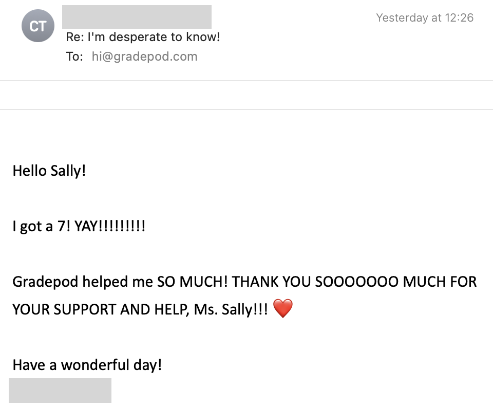This screenshot has width=493, height=407.
Task: Click the red heart emoji
Action: (282, 308)
